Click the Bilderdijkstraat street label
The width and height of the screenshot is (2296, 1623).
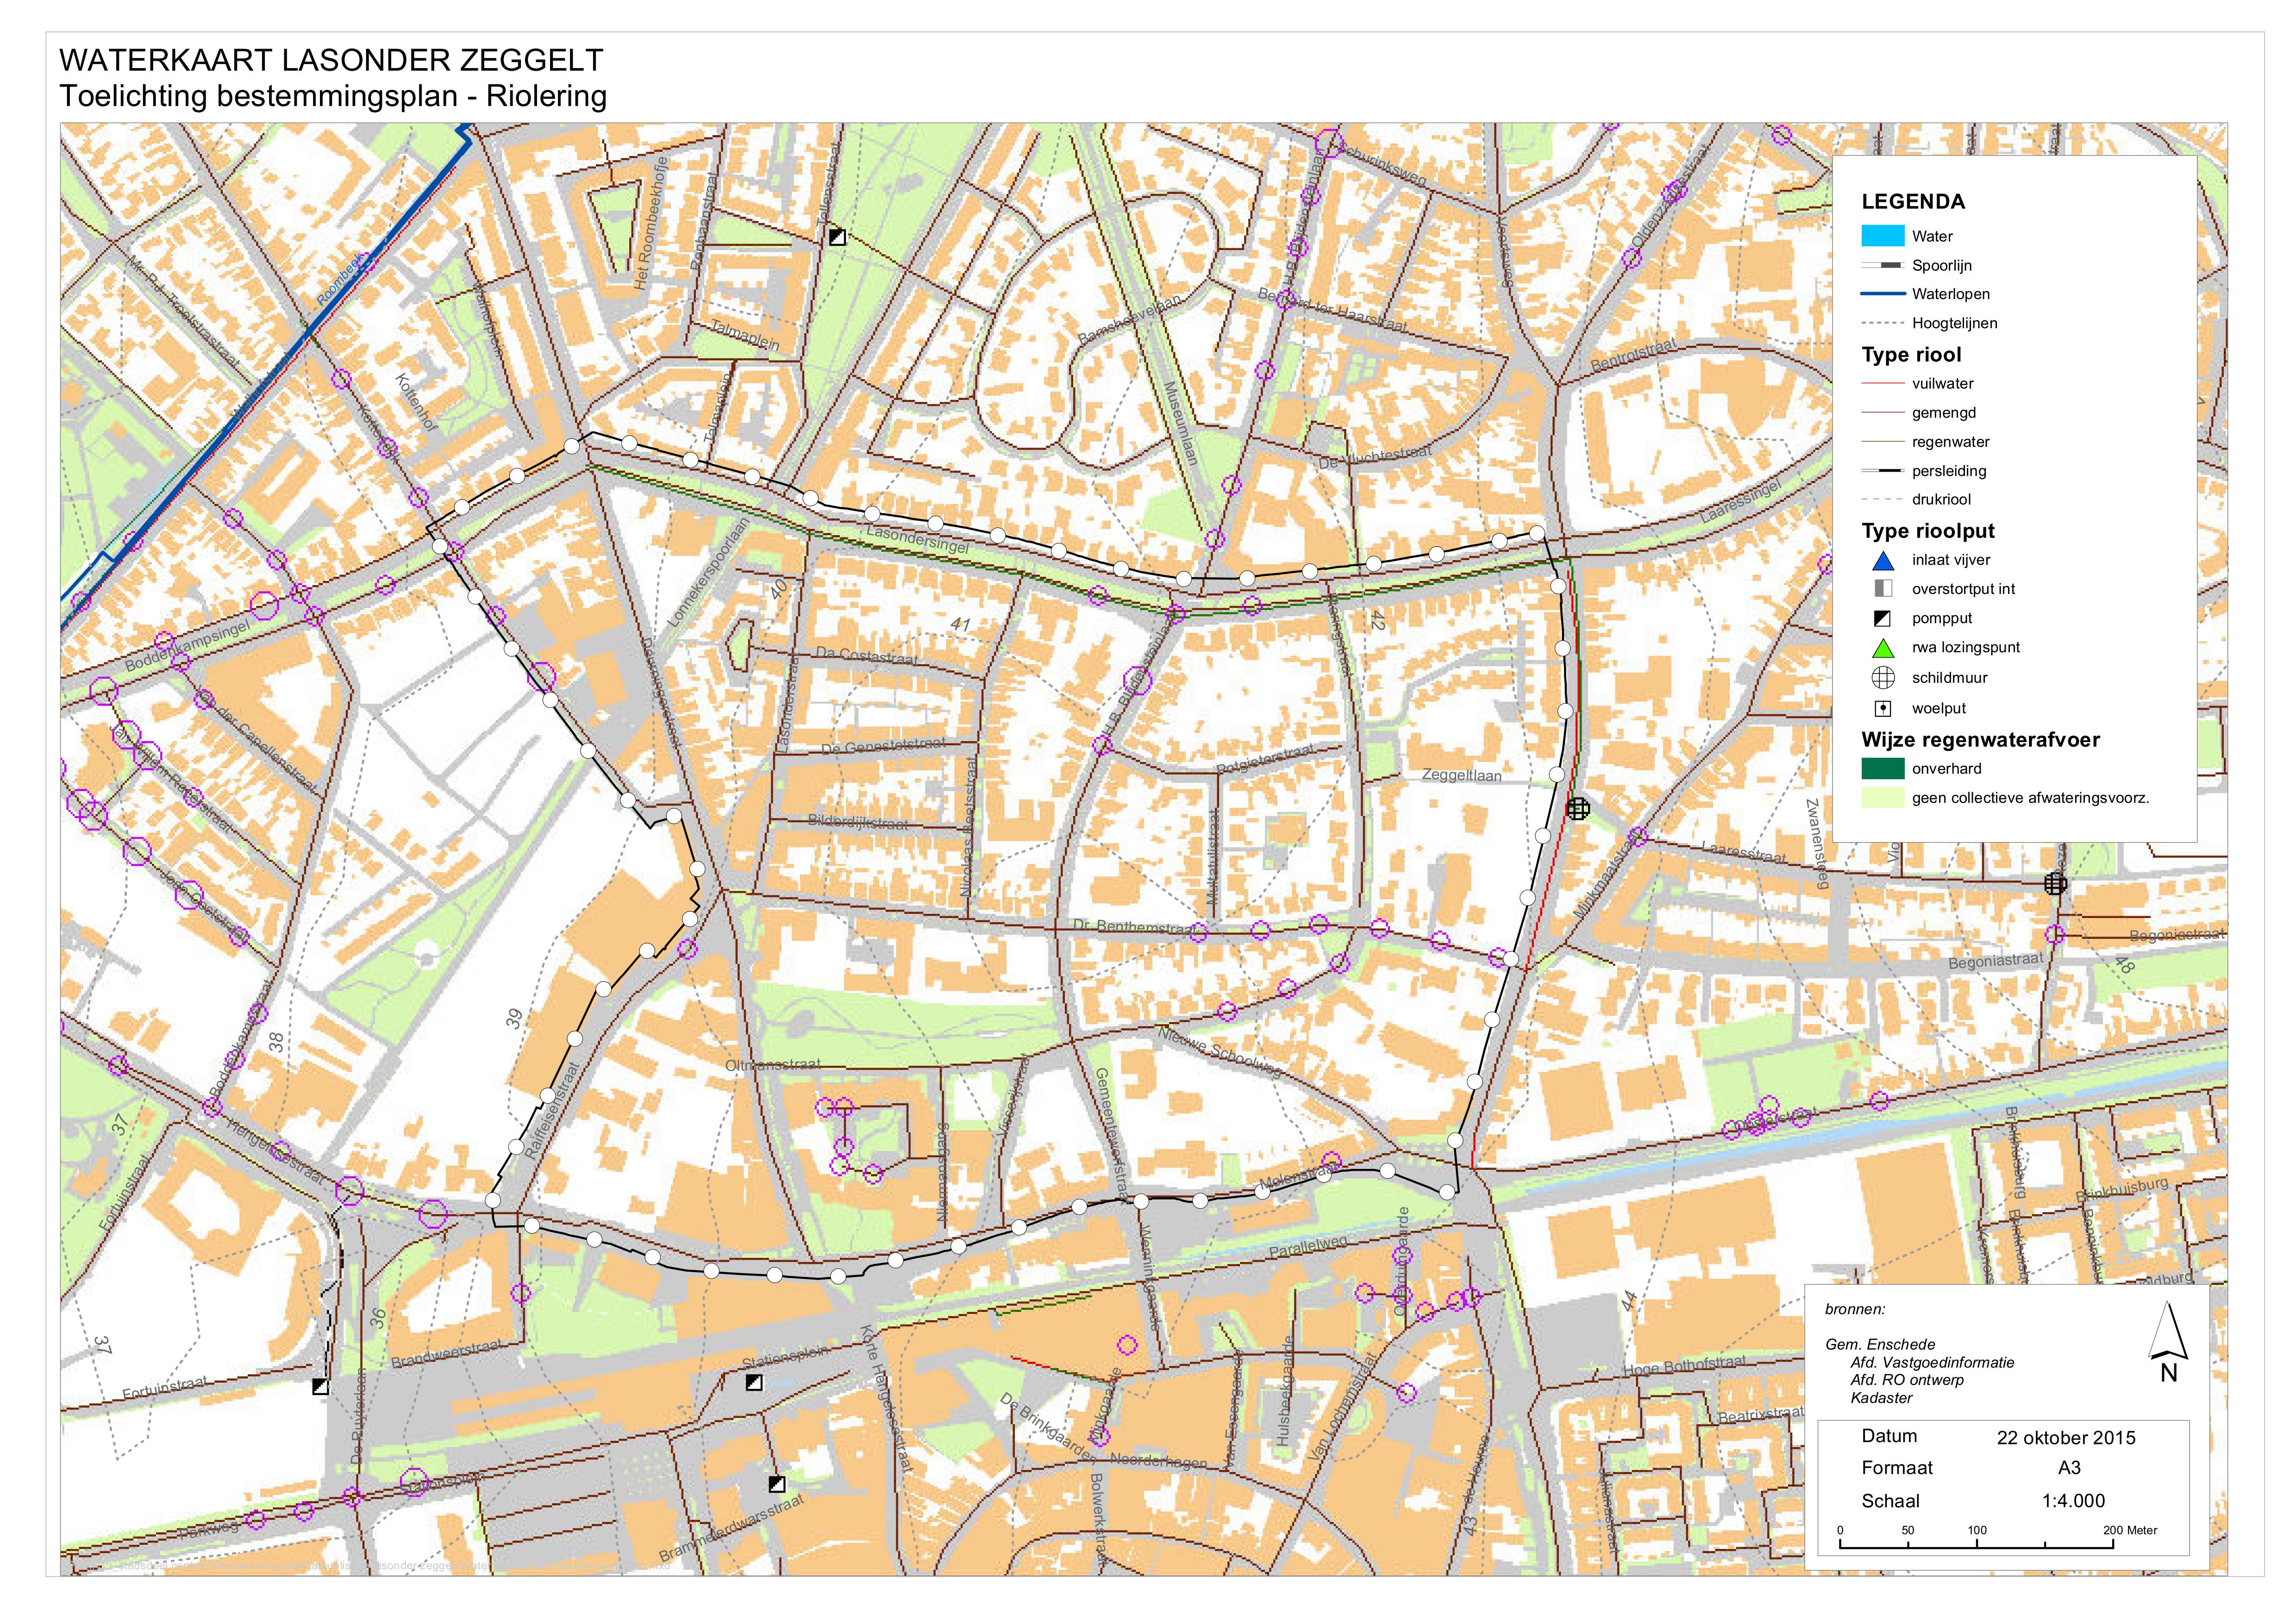858,822
